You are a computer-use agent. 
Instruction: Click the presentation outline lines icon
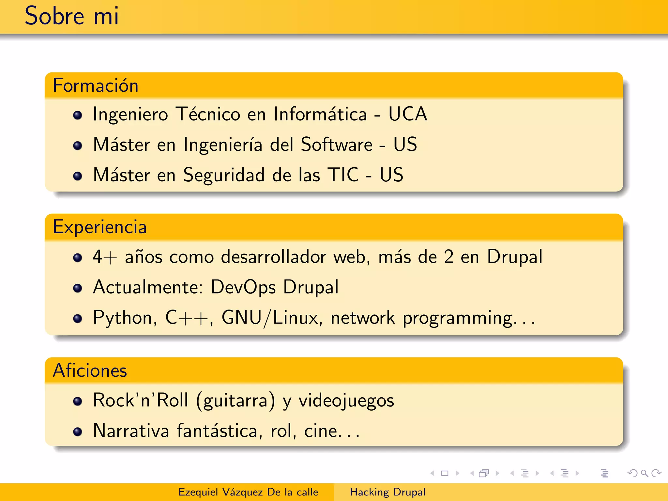[x=604, y=473]
